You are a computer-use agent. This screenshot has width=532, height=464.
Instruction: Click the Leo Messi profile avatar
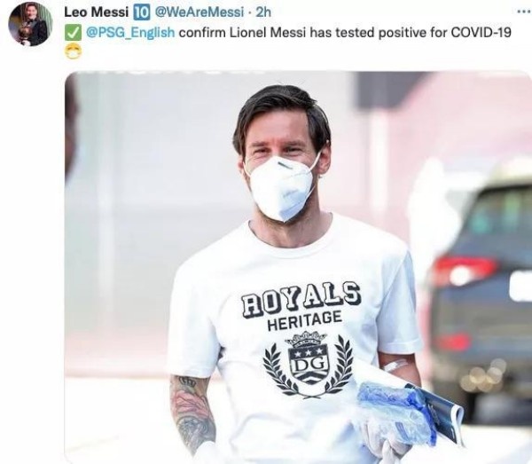coord(31,24)
